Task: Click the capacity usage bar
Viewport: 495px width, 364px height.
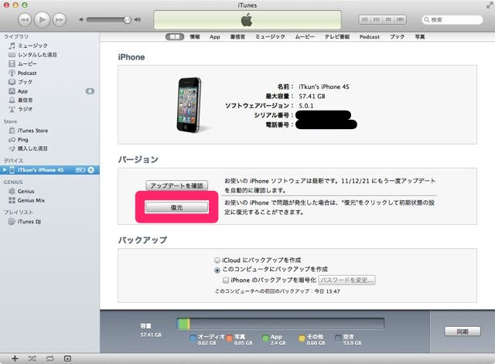Action: coord(280,324)
